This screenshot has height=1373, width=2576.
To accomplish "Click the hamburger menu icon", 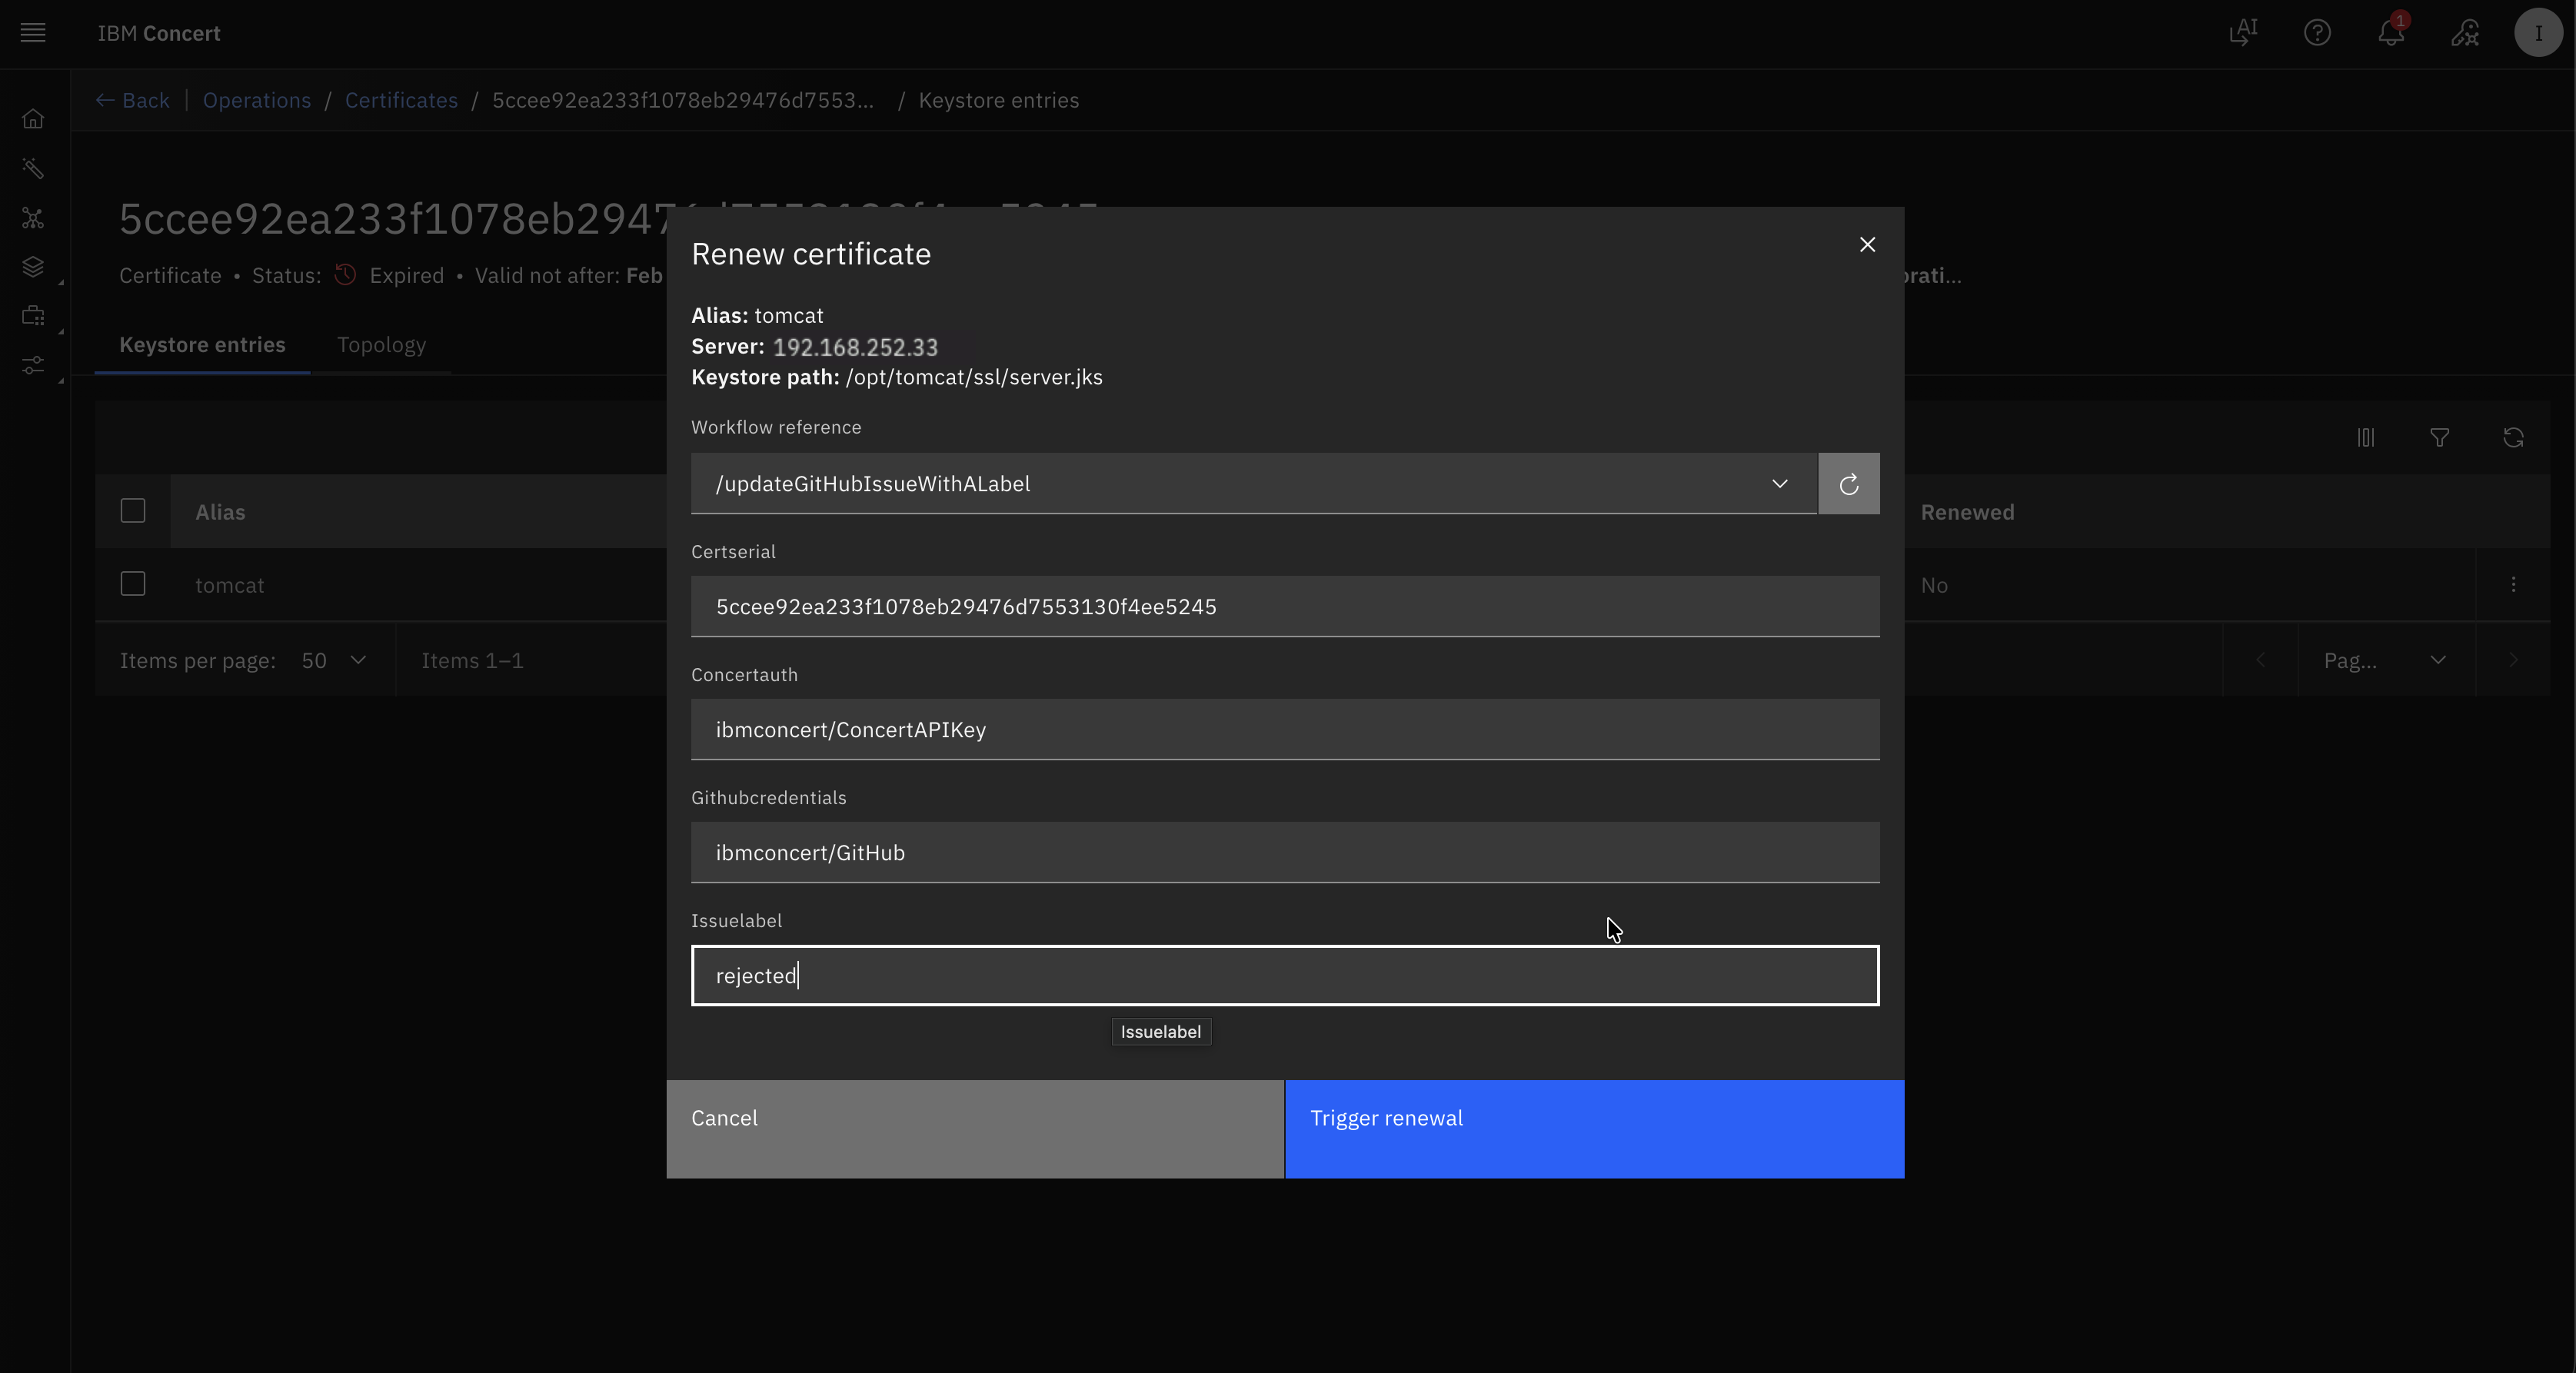I will coord(33,33).
